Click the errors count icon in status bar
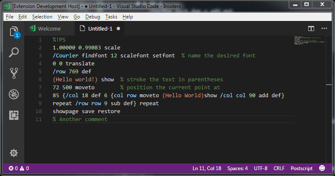This screenshot has width=335, height=176. click(13, 168)
